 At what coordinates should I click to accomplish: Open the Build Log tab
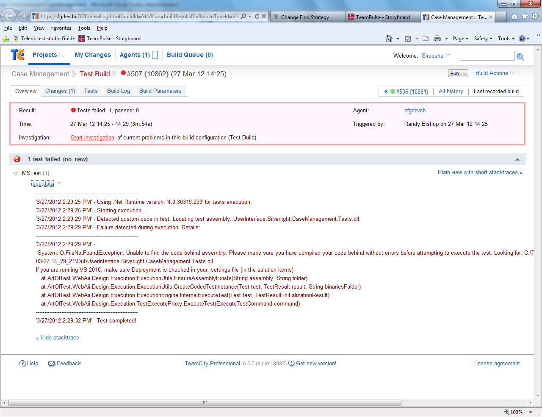[119, 91]
